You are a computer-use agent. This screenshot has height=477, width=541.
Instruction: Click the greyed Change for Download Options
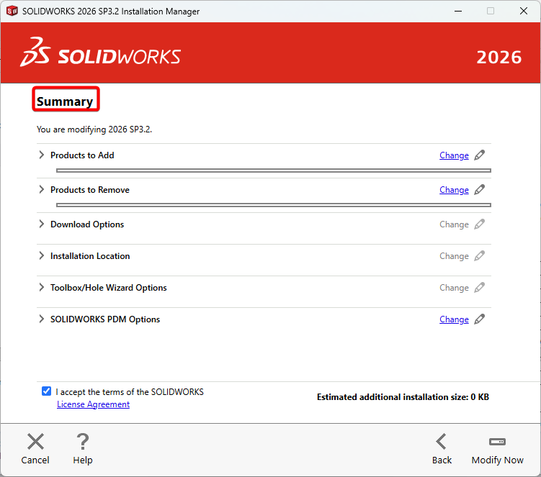[x=454, y=224]
